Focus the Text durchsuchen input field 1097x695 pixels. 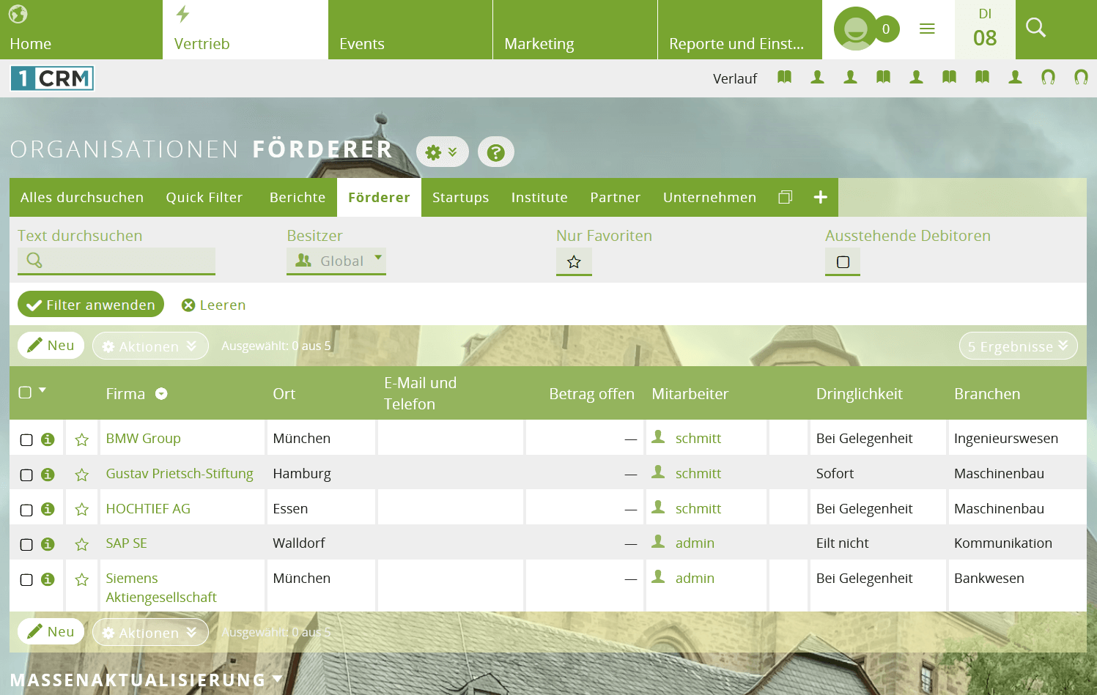(x=117, y=260)
